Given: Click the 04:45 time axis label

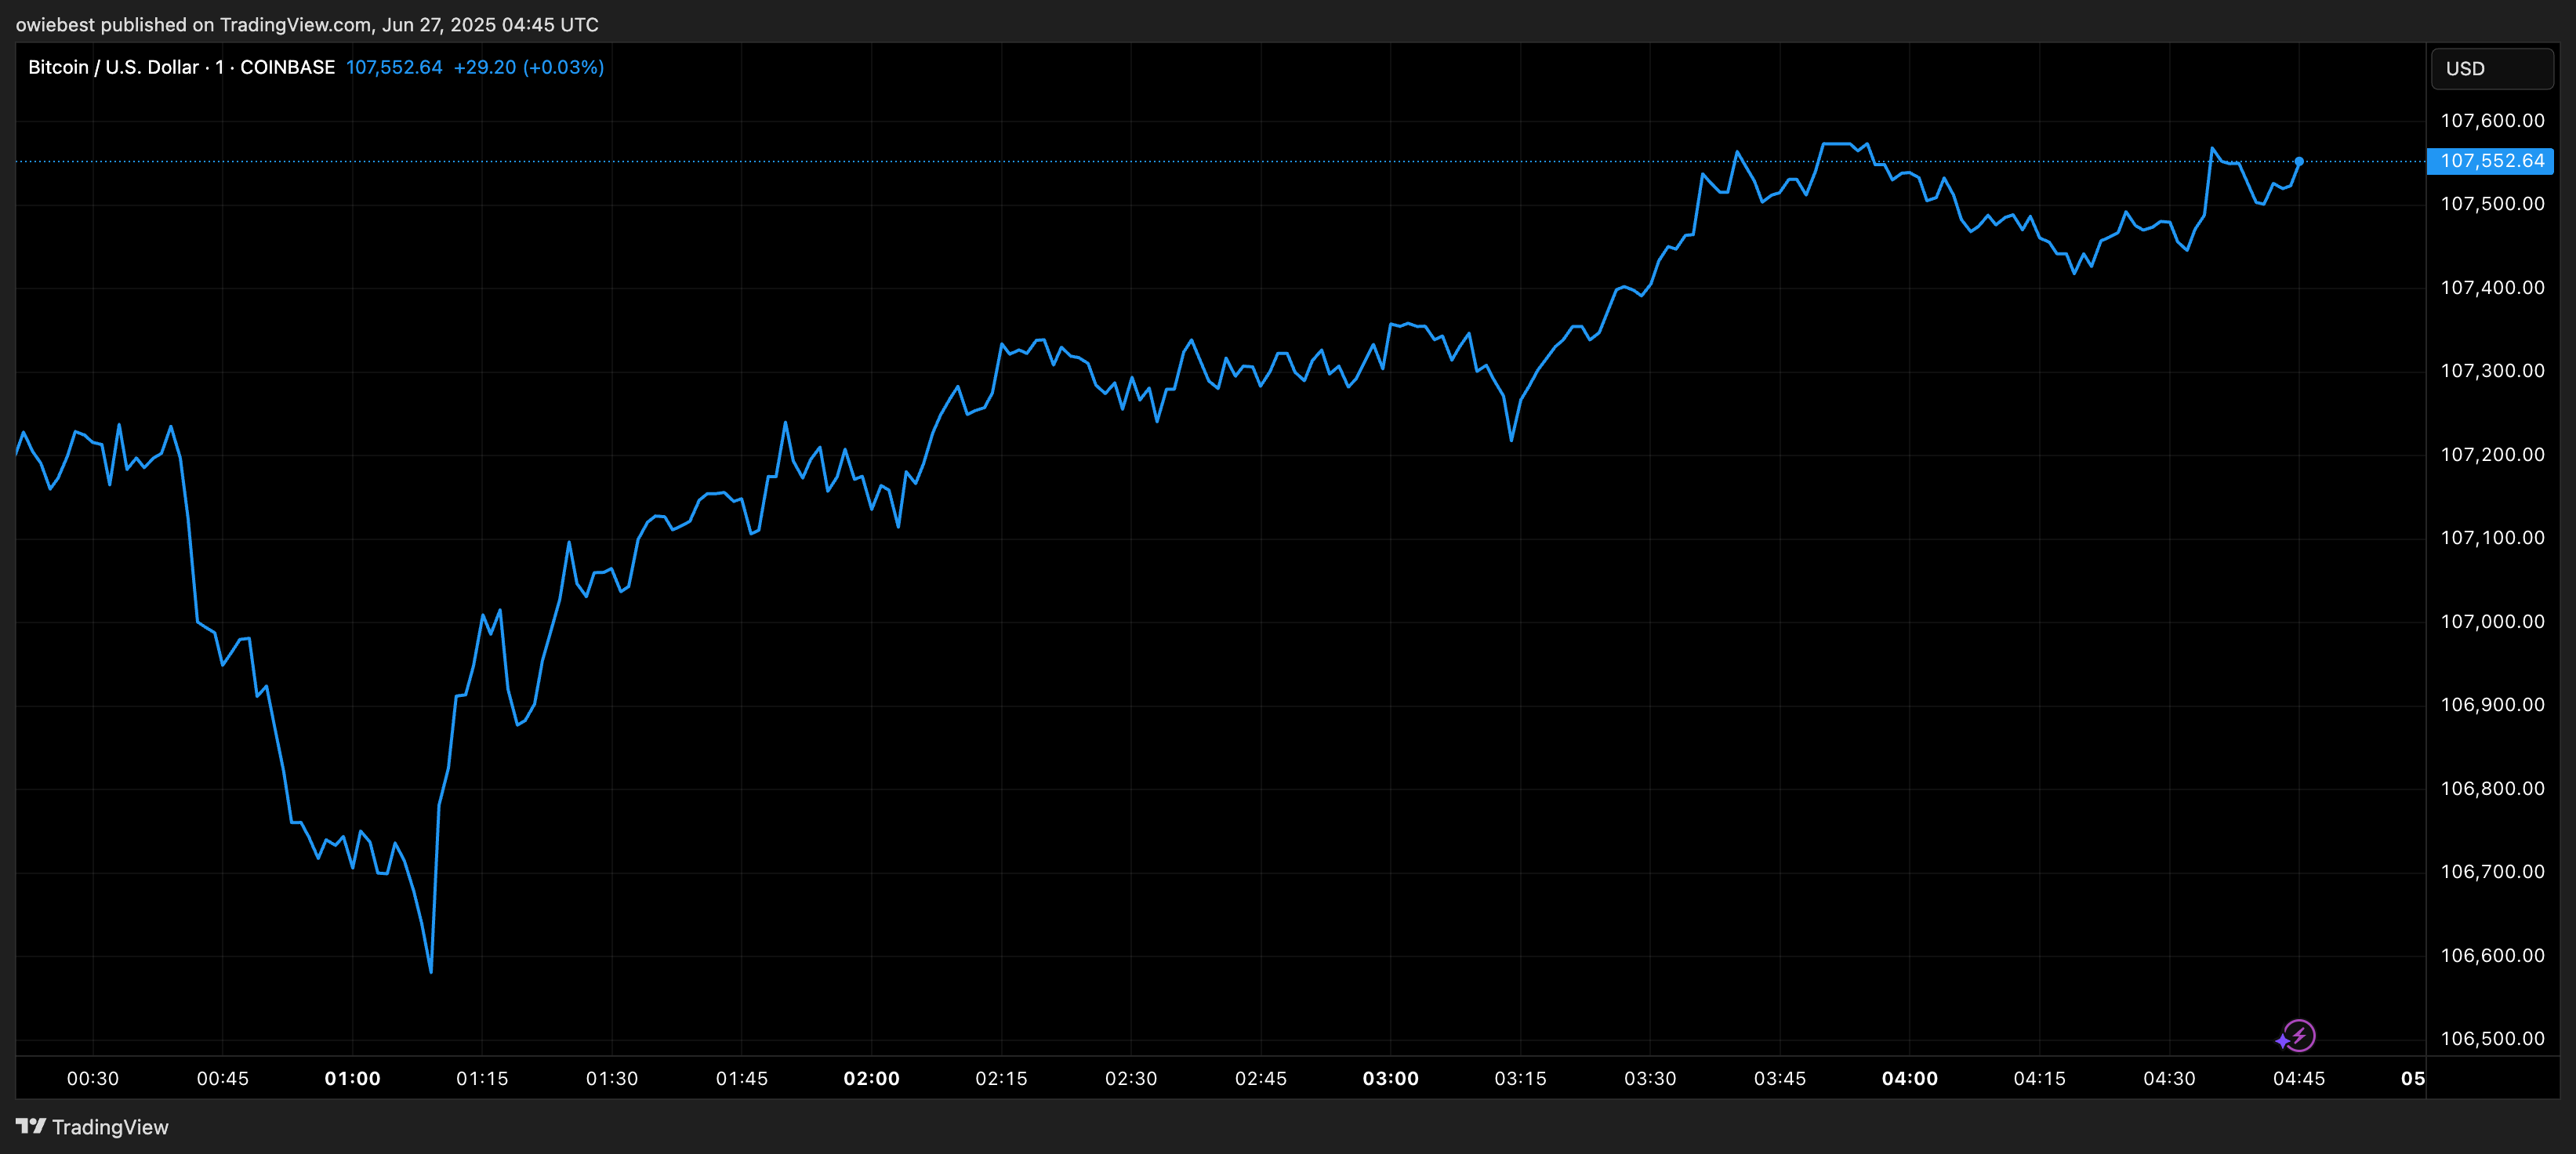Looking at the screenshot, I should tap(2299, 1079).
